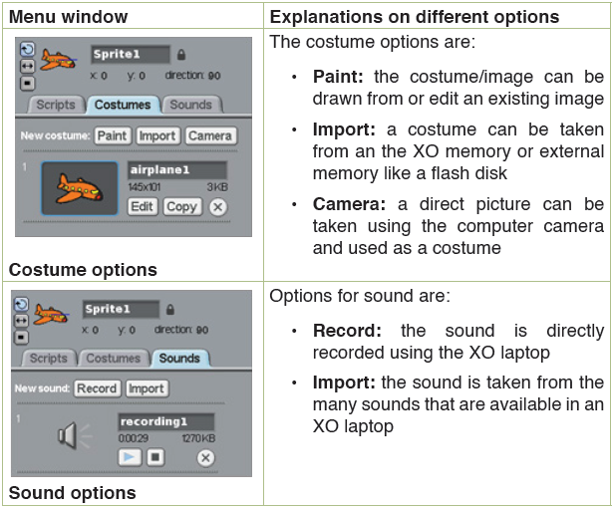The image size is (613, 509).
Task: Select the no-rotation style icon in Sounds panel
Action: 21,337
